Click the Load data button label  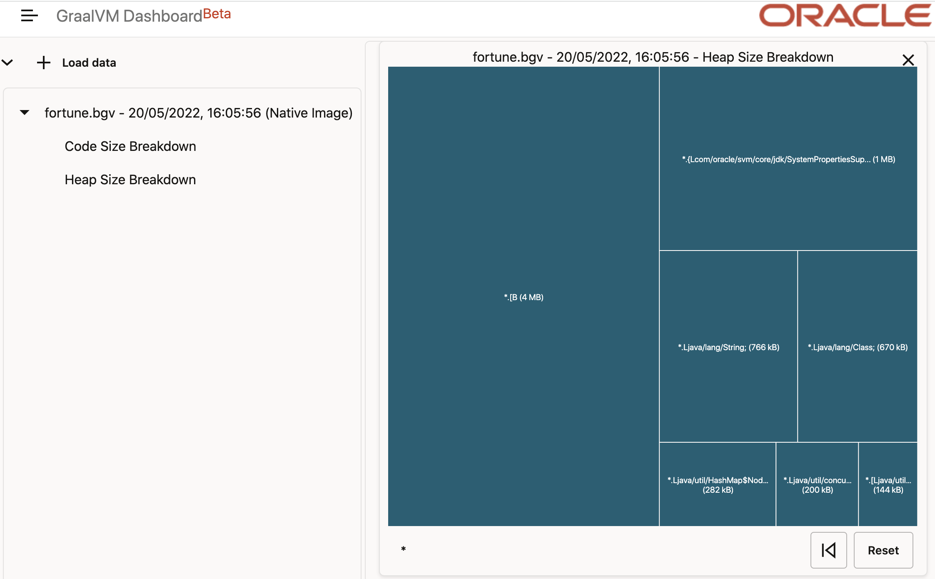point(89,63)
